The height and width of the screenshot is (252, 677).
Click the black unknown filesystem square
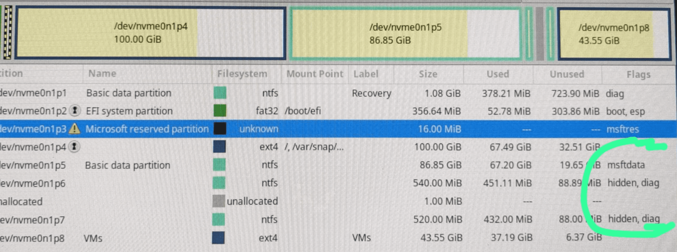(220, 129)
